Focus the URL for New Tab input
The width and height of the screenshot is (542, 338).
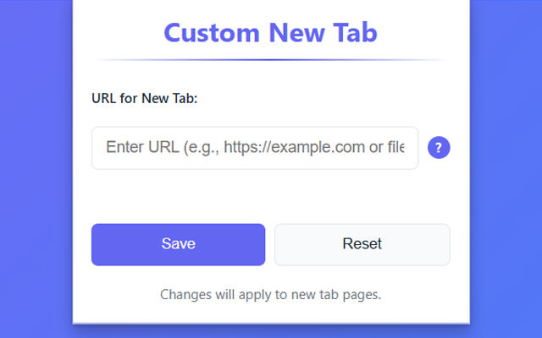point(254,148)
